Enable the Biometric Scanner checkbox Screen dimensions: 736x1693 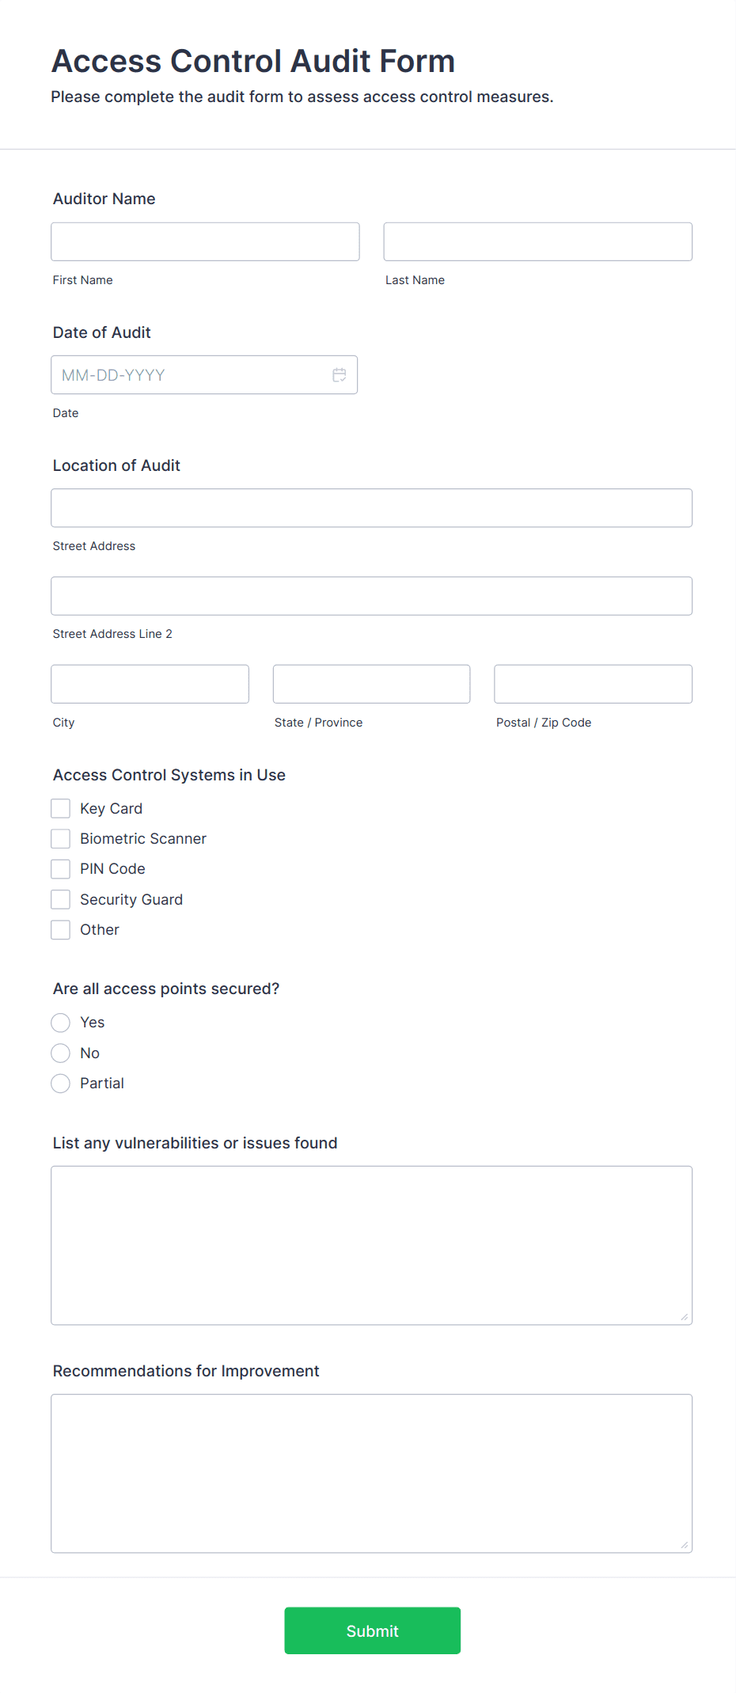coord(61,839)
